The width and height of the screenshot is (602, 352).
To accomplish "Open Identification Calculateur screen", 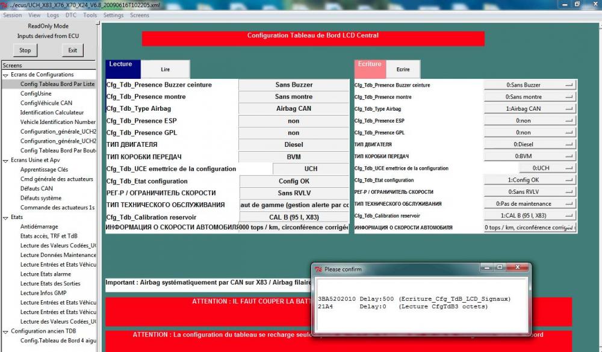I will point(52,113).
